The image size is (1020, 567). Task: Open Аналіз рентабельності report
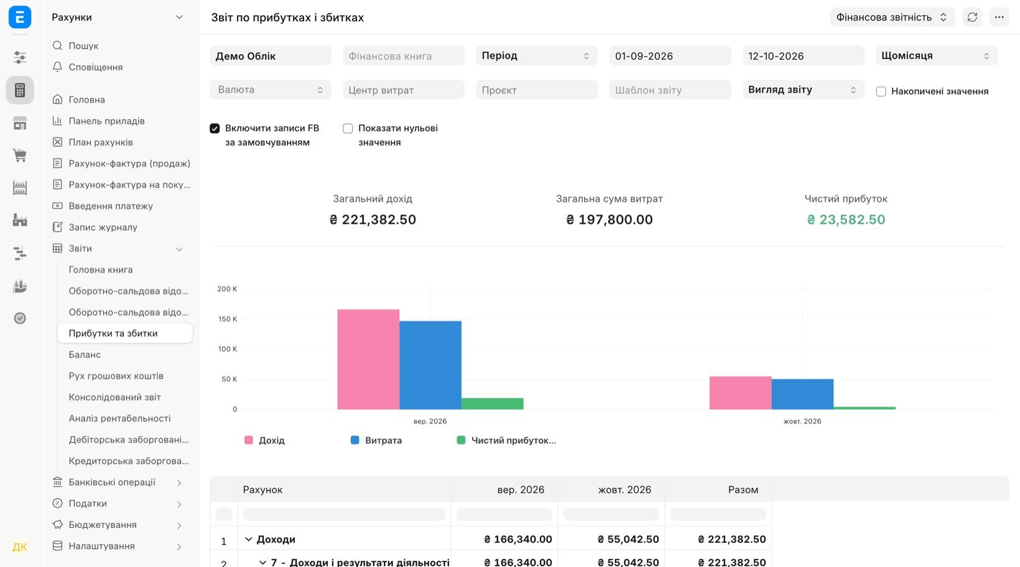click(119, 418)
